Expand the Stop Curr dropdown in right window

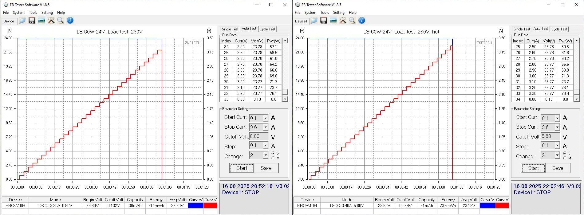click(557, 127)
